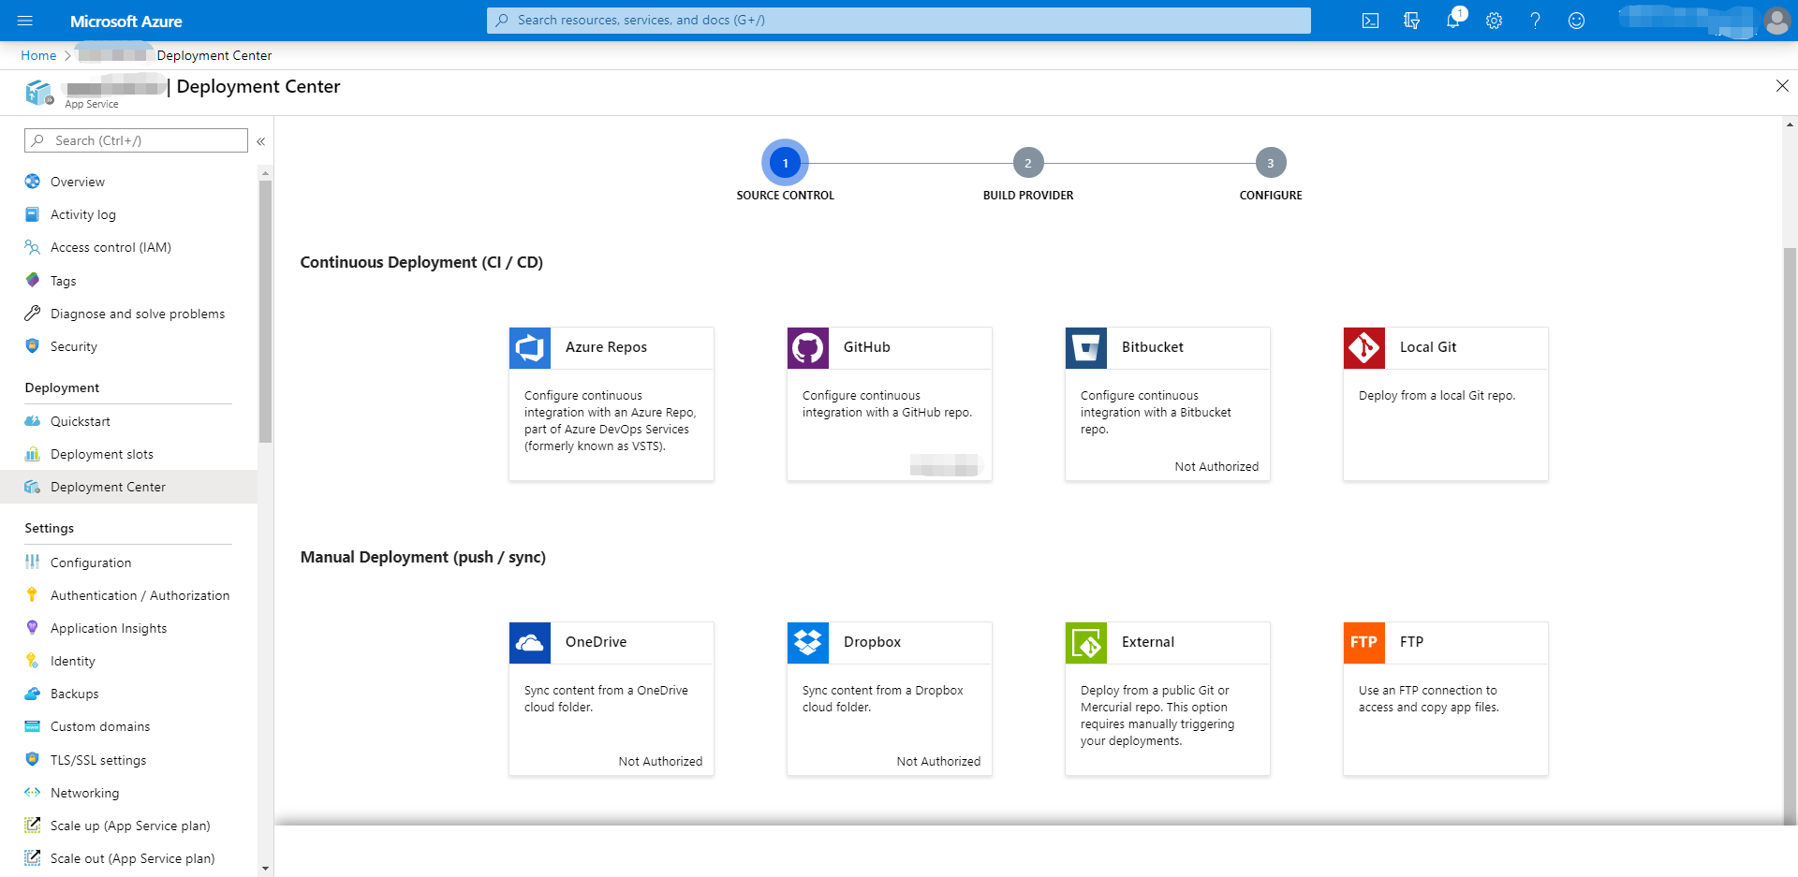Open Cloud Shell from the top bar

[1370, 21]
